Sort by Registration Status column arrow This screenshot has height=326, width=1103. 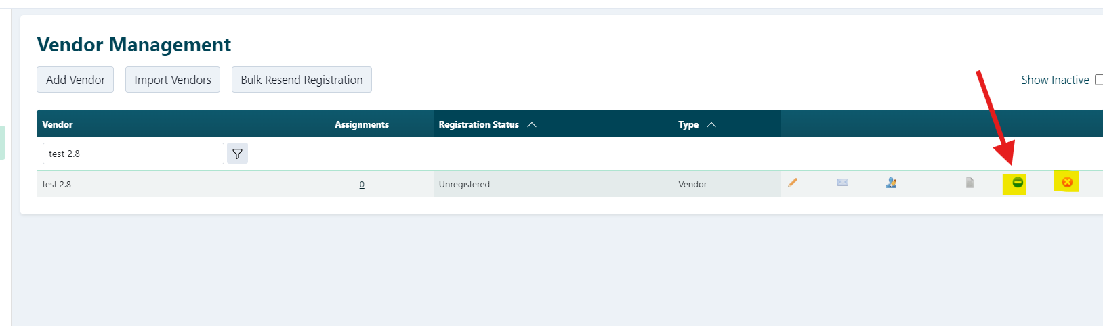point(532,125)
